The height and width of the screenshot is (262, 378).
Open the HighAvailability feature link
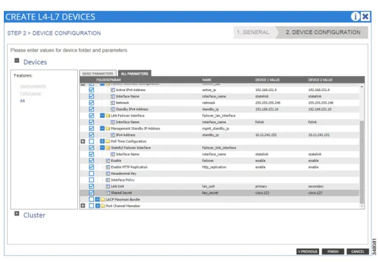(x=33, y=86)
